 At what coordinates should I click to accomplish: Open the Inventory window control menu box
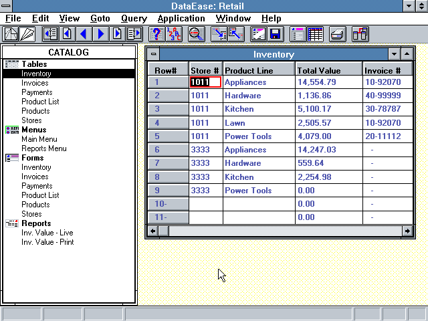pyautogui.click(x=153, y=54)
